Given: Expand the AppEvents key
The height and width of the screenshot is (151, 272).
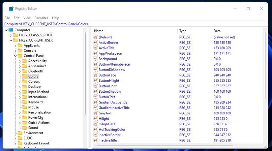Looking at the screenshot, I should coord(15,45).
